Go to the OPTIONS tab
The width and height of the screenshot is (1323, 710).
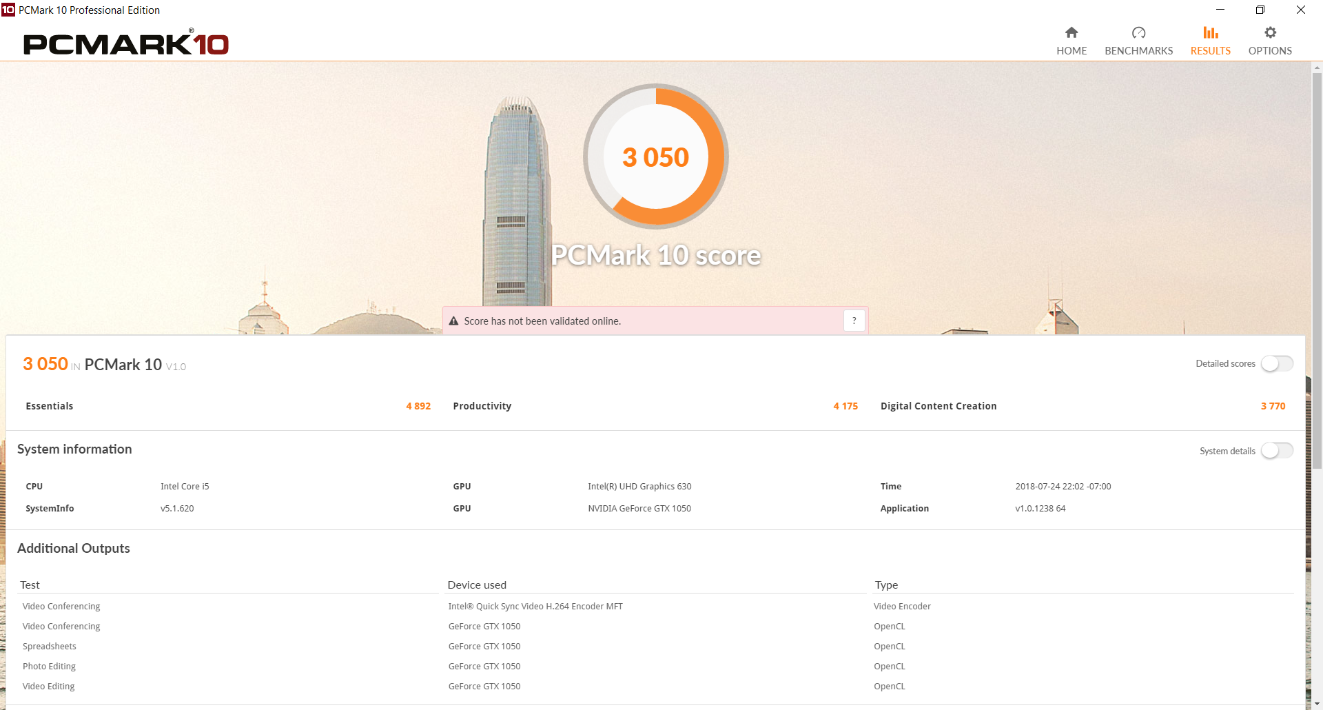1270,51
